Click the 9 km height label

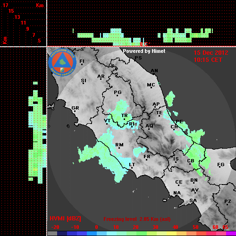tap(28, 29)
